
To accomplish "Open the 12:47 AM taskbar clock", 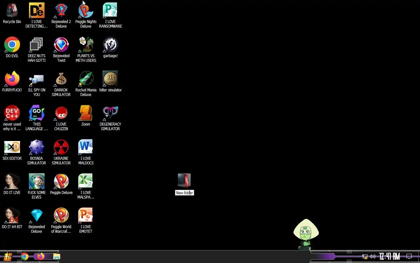I will coord(389,256).
